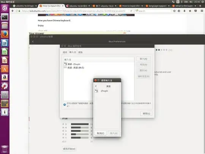Open the 進階 tab in IBus preferences
Image resolution: width=205 pixels, height=154 pixels.
click(80, 52)
